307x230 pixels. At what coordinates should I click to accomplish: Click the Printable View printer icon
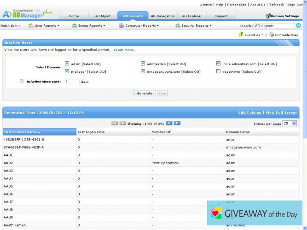pos(272,35)
